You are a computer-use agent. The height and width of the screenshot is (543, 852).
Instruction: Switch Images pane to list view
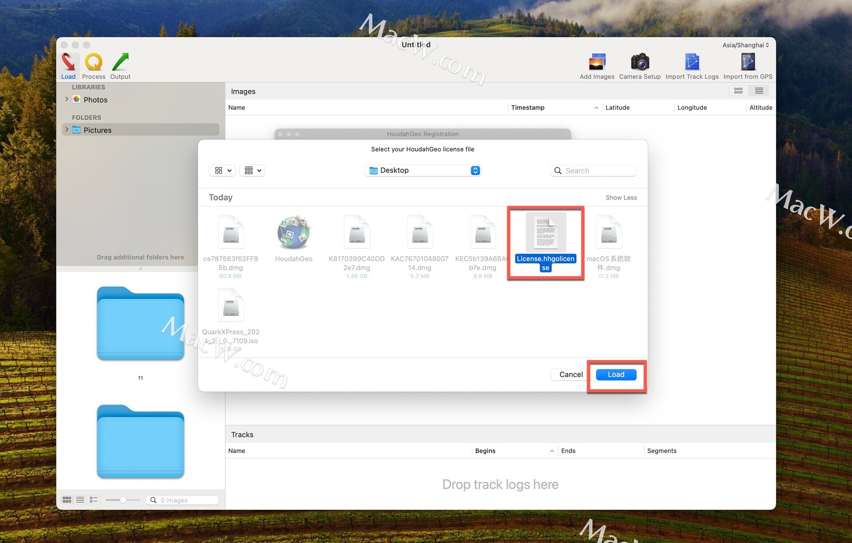759,91
